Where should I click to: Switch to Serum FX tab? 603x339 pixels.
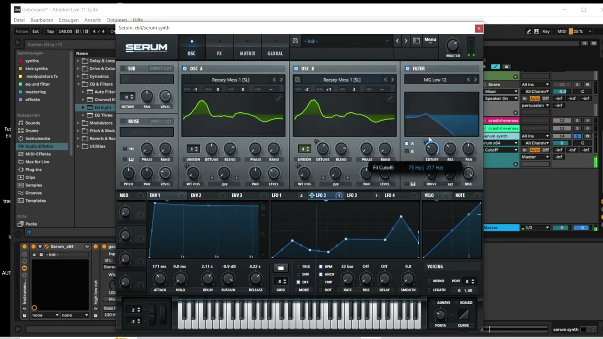(x=219, y=53)
